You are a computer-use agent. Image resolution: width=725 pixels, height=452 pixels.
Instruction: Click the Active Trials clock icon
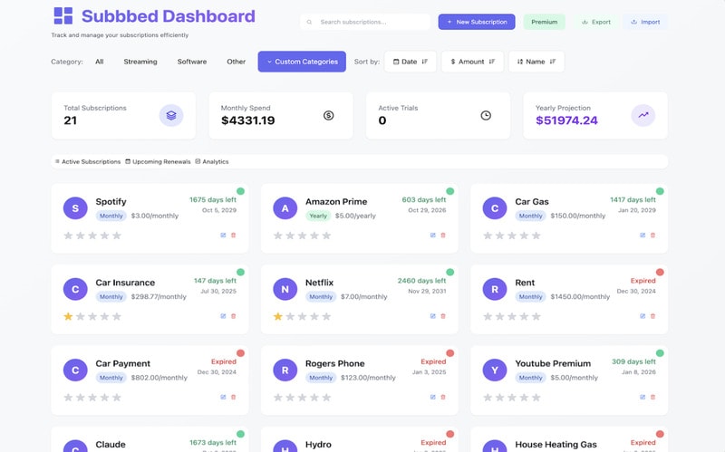[x=486, y=115]
